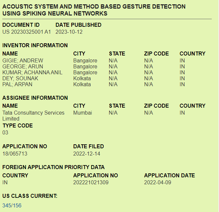
Task: Click FOREIGN APPLICATION PRIORITY DATA heading
Action: point(53,167)
